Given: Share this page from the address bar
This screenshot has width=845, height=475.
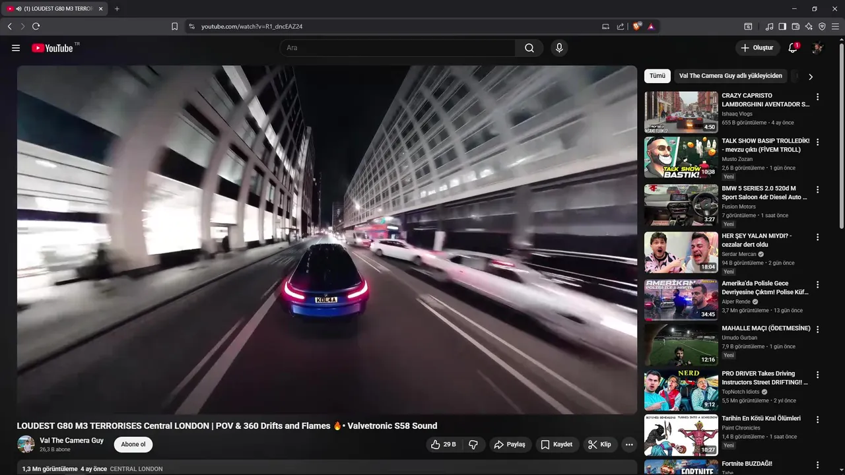Looking at the screenshot, I should (621, 26).
